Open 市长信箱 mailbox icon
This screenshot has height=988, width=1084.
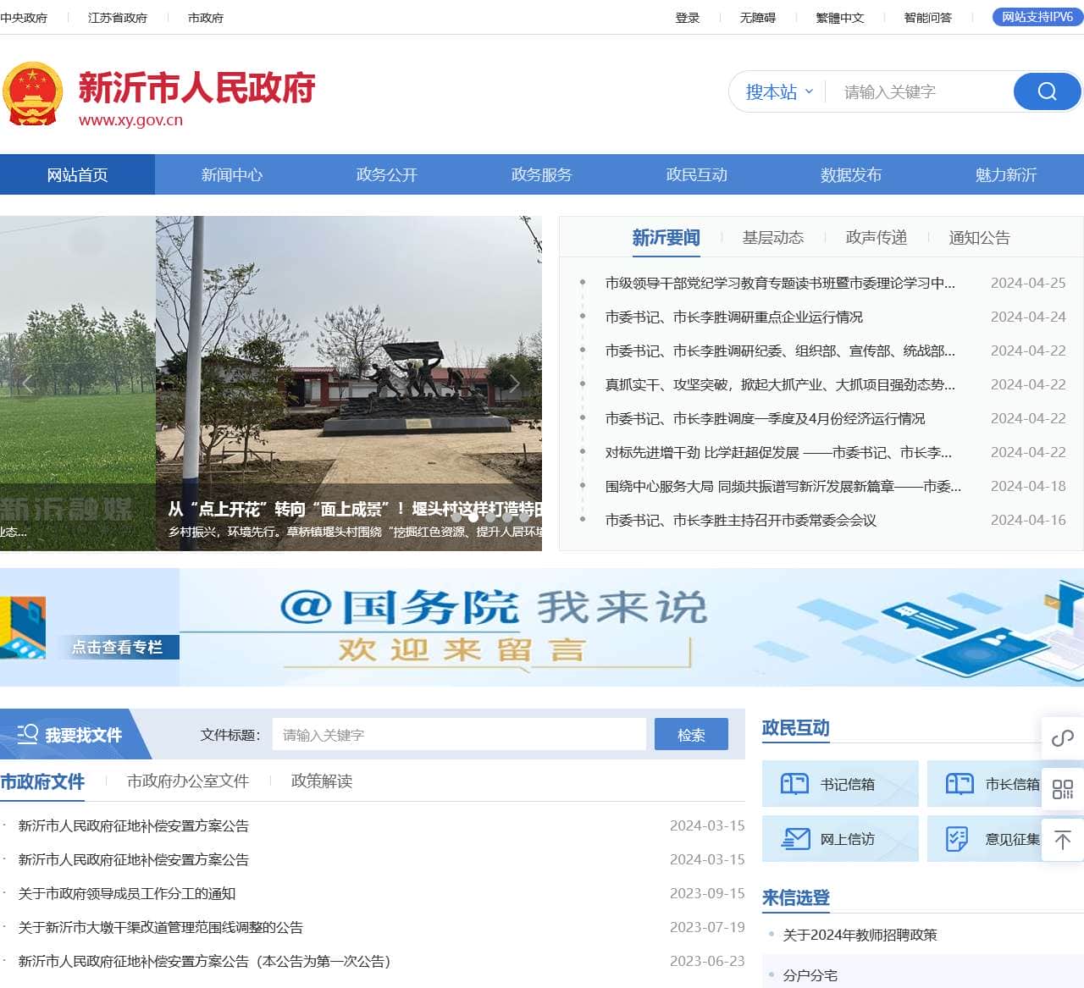coord(960,784)
